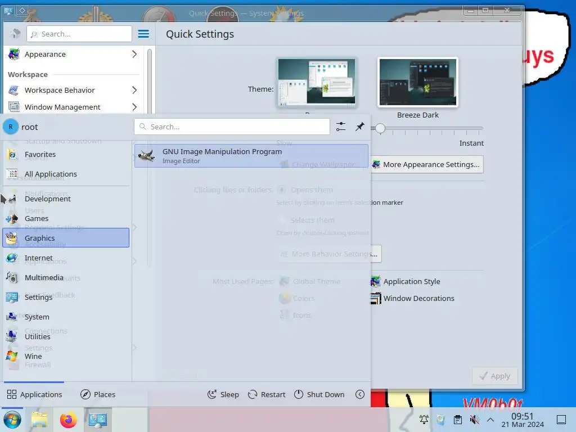Pin the application launcher open
576x432 pixels.
click(x=360, y=127)
